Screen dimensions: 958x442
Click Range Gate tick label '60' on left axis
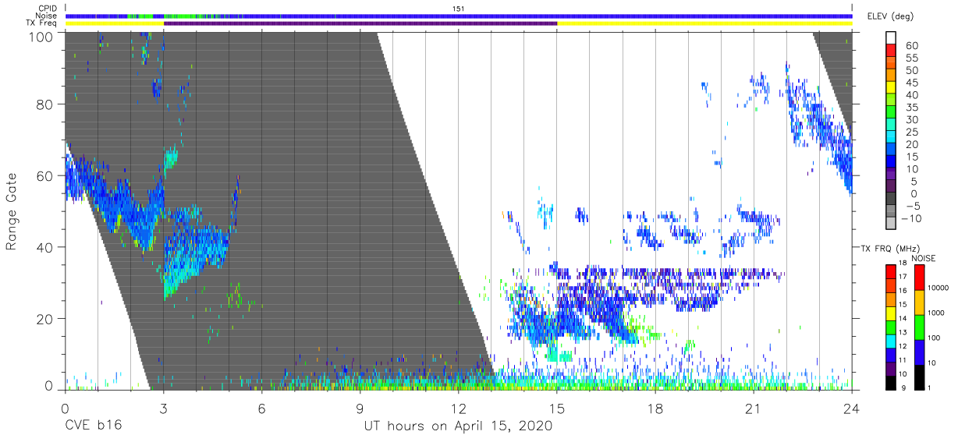pos(45,176)
